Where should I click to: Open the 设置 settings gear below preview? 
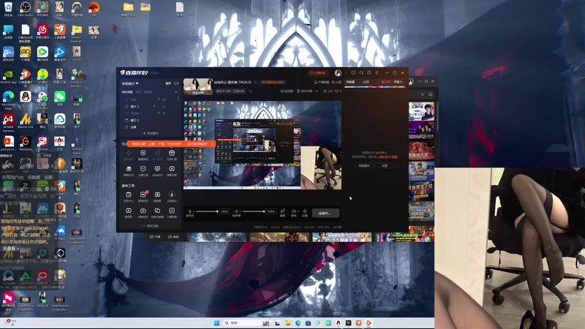(x=305, y=213)
